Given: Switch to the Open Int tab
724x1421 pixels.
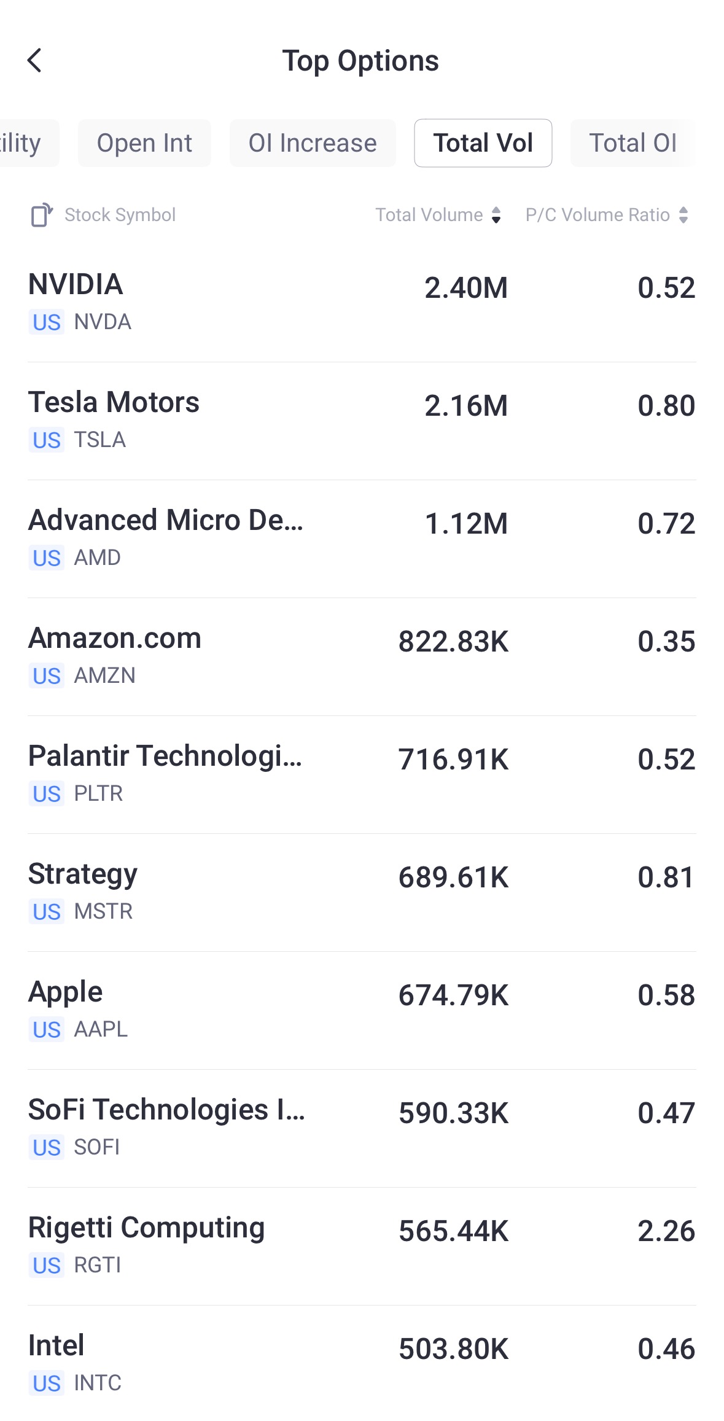Looking at the screenshot, I should [144, 143].
